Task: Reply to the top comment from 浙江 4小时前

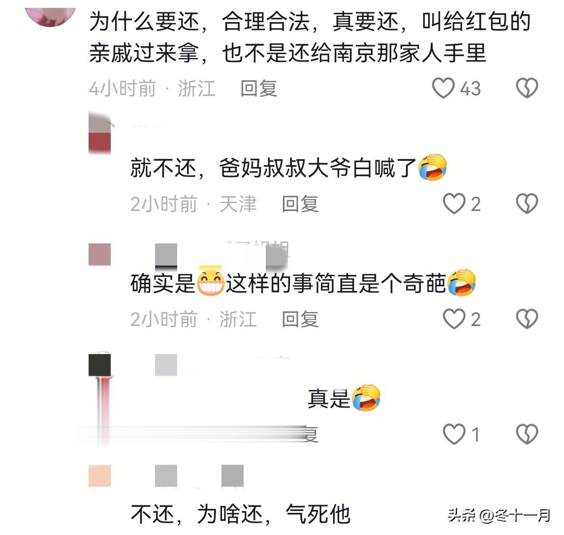Action: [258, 89]
